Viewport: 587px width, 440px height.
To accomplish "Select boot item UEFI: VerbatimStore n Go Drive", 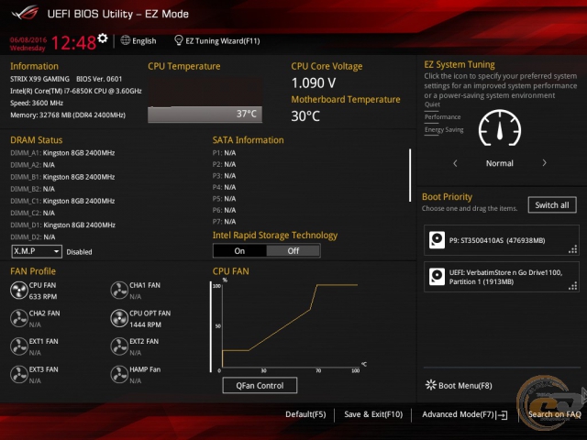I will click(502, 277).
